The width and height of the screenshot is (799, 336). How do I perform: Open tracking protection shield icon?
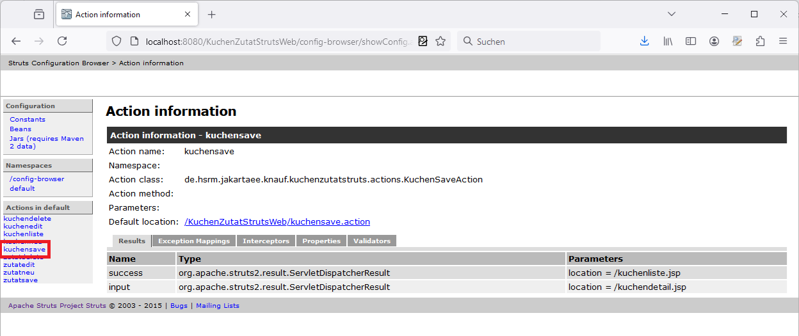(117, 41)
